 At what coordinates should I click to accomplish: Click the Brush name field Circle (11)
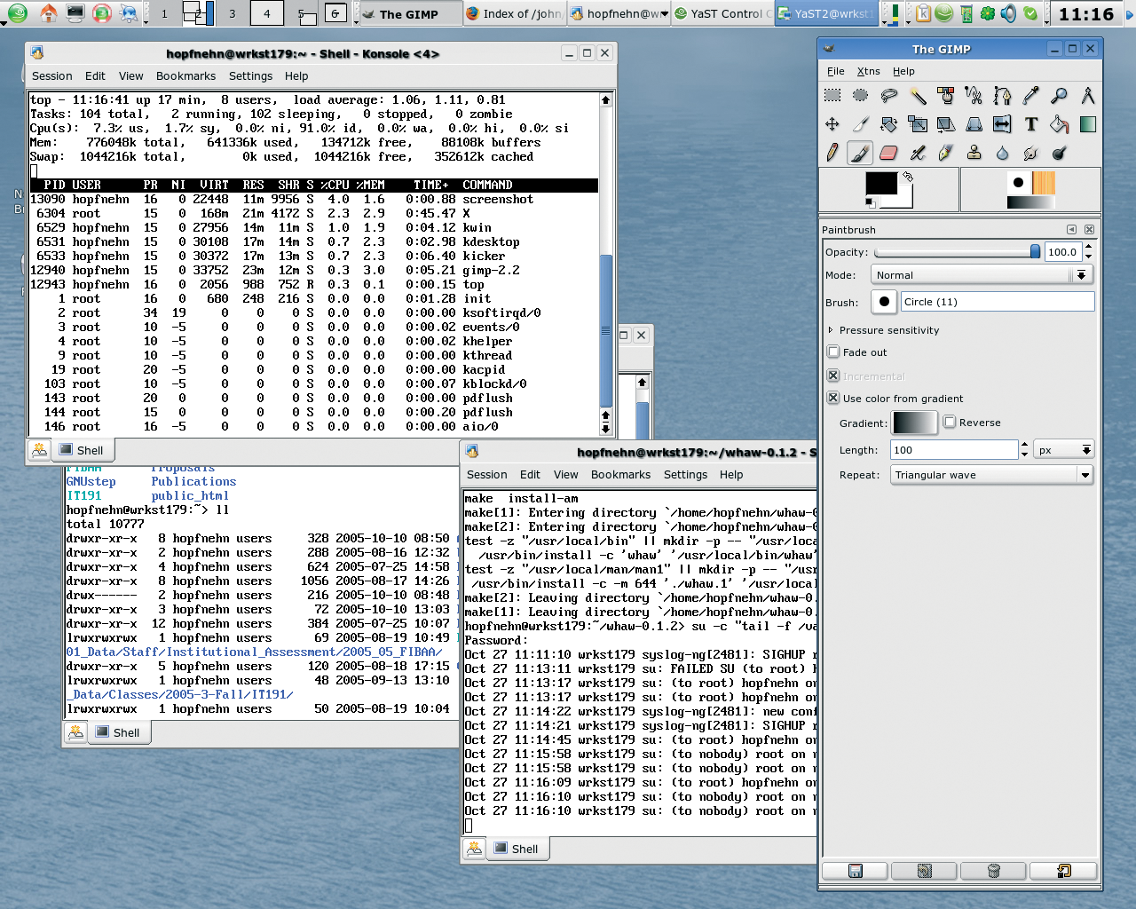998,302
